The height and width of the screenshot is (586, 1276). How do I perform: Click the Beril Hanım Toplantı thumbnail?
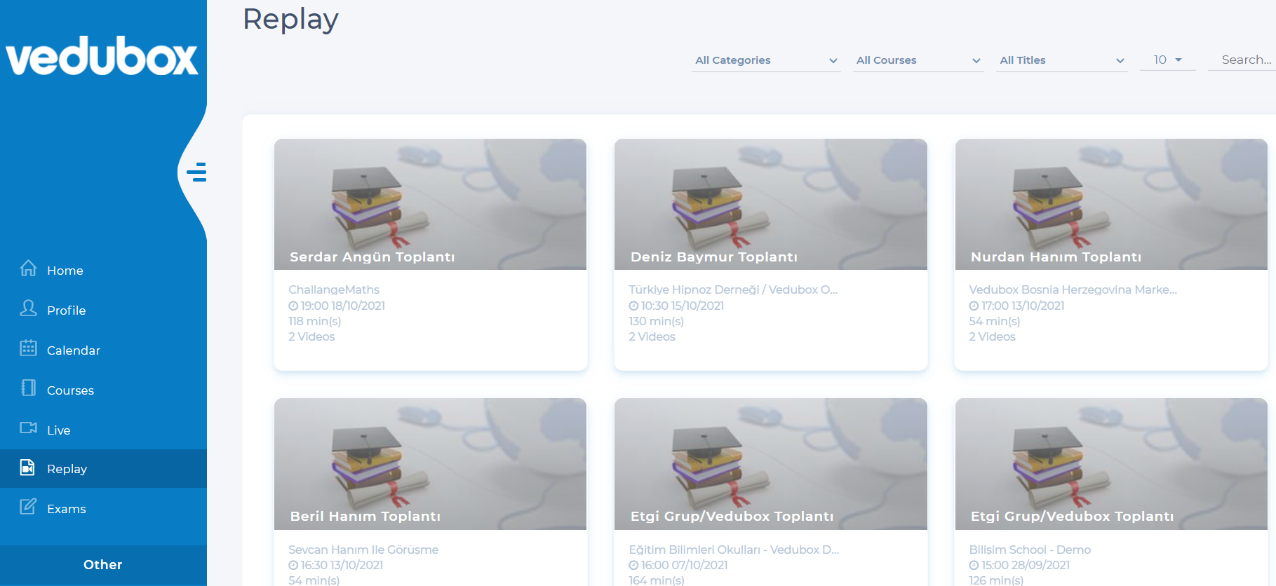(430, 463)
